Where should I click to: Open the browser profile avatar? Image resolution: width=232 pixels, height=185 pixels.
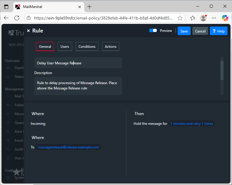tap(203, 18)
